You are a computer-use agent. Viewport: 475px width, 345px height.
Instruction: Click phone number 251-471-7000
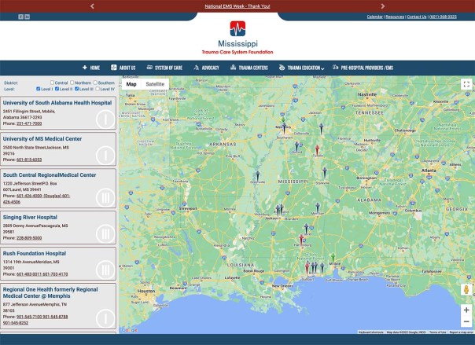(29, 123)
